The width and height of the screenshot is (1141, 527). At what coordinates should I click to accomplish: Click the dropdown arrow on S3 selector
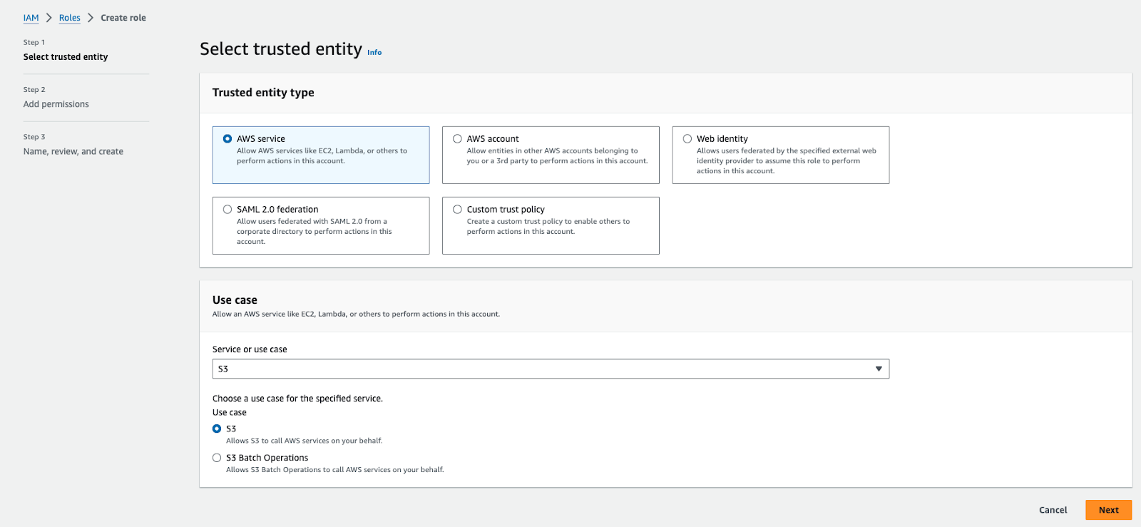pos(879,369)
